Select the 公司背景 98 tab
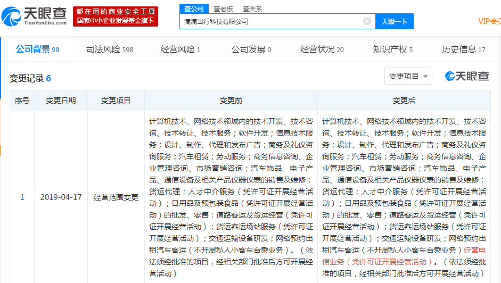The image size is (501, 283). pyautogui.click(x=38, y=49)
